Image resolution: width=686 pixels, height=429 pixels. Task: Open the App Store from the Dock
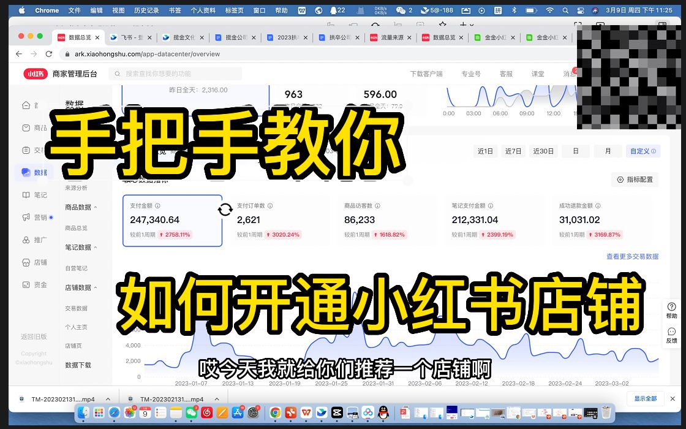[x=238, y=412]
